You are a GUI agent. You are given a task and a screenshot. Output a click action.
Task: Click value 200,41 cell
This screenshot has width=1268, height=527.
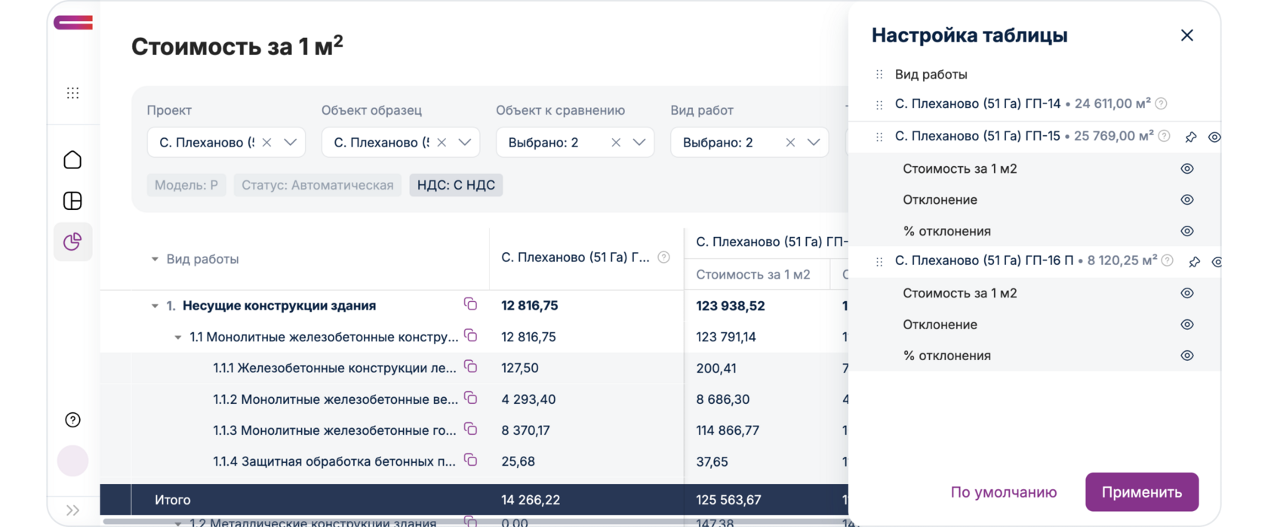tap(716, 368)
